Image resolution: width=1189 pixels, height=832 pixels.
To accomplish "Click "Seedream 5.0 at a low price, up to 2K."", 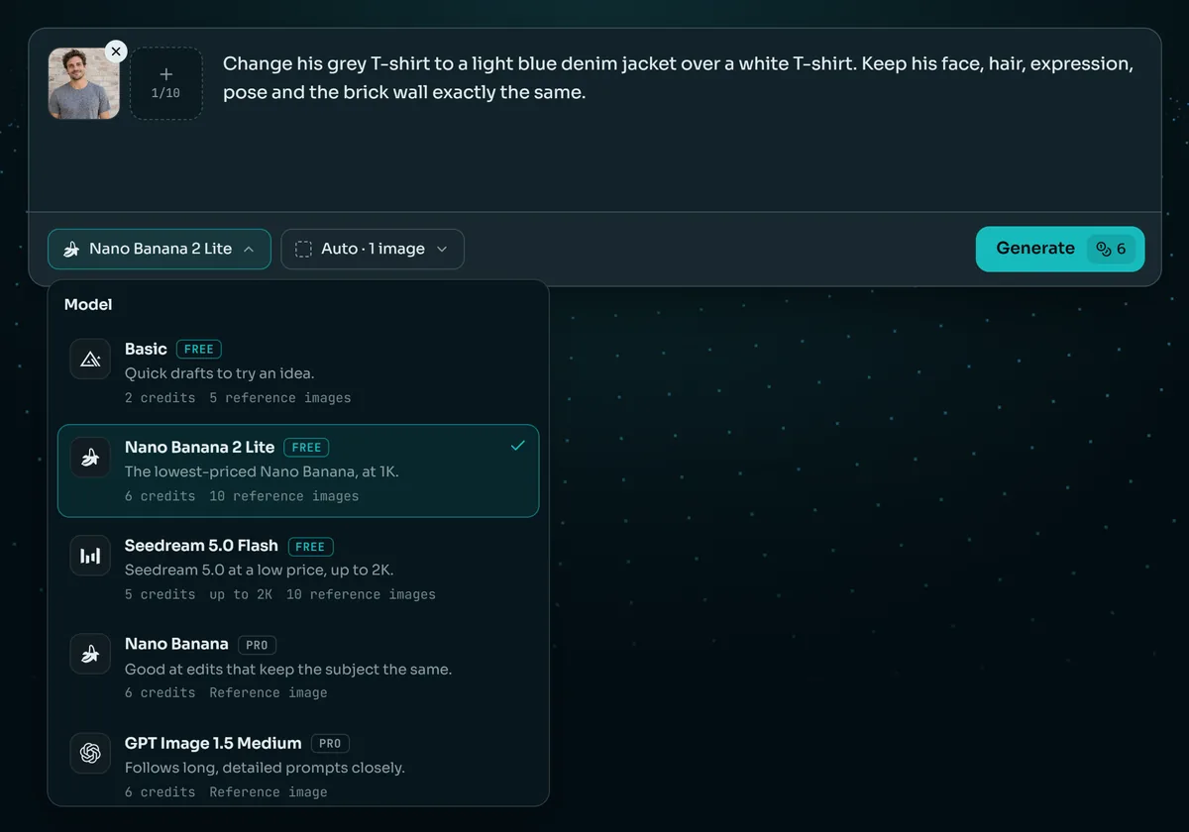I will click(260, 570).
